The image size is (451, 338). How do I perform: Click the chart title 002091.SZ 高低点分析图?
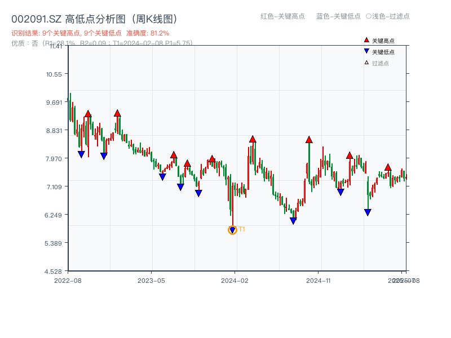[x=94, y=19]
